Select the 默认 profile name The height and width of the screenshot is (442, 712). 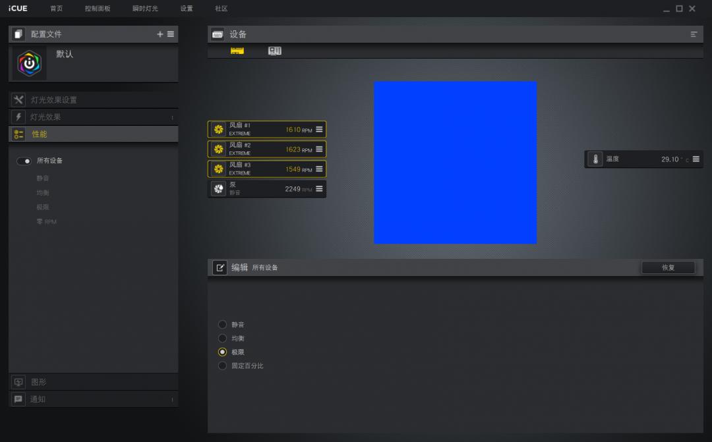65,54
